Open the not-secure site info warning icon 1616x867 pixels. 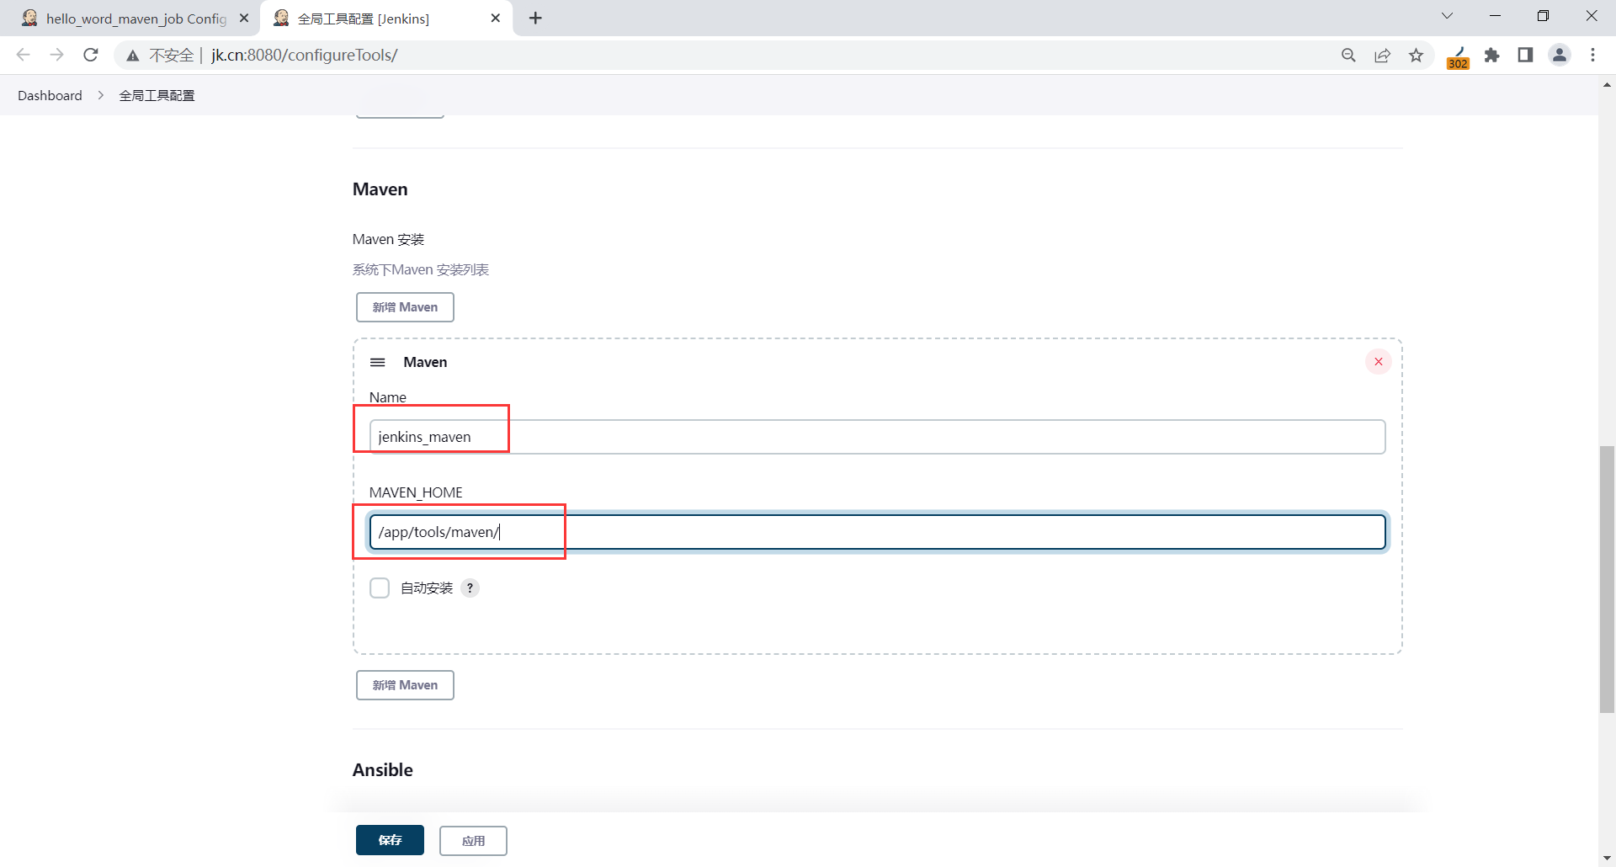point(133,56)
